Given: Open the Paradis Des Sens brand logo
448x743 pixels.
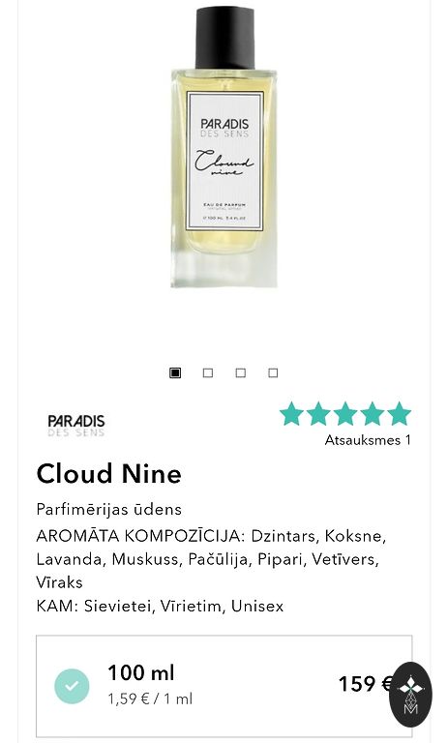Looking at the screenshot, I should pos(75,425).
